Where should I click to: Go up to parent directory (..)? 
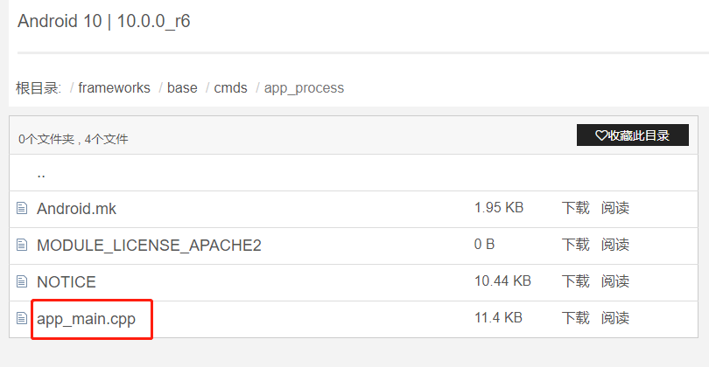click(41, 173)
